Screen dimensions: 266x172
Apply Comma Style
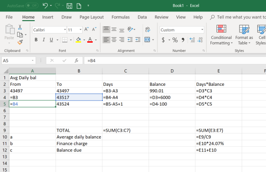pyautogui.click(x=183, y=40)
